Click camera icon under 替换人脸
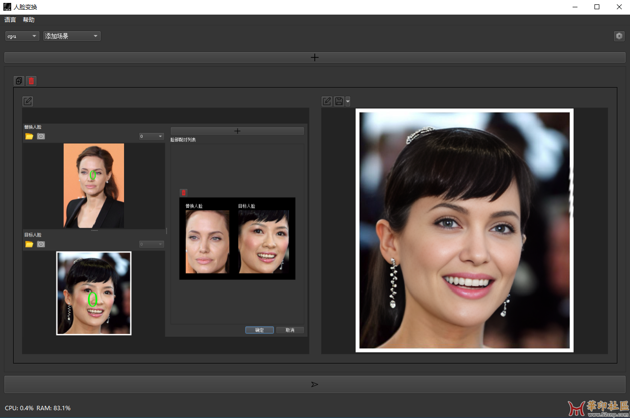Screen dimensions: 630x418 tap(41, 136)
